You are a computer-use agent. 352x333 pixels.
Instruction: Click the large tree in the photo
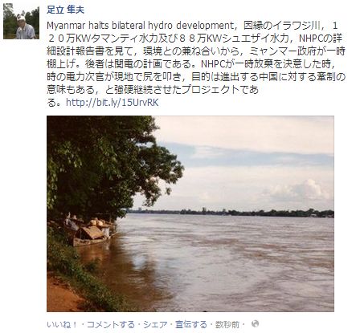coord(107,166)
